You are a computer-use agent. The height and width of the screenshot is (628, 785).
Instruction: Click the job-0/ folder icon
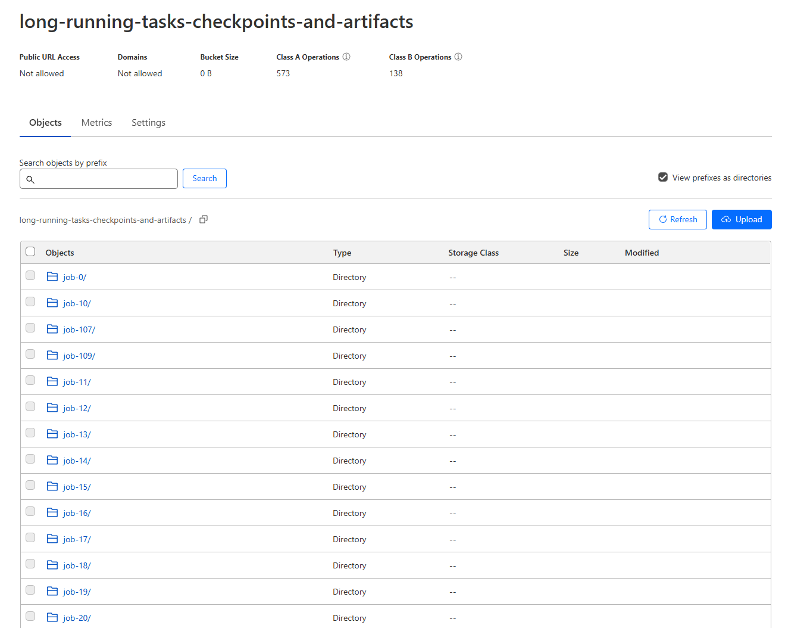[x=52, y=276]
